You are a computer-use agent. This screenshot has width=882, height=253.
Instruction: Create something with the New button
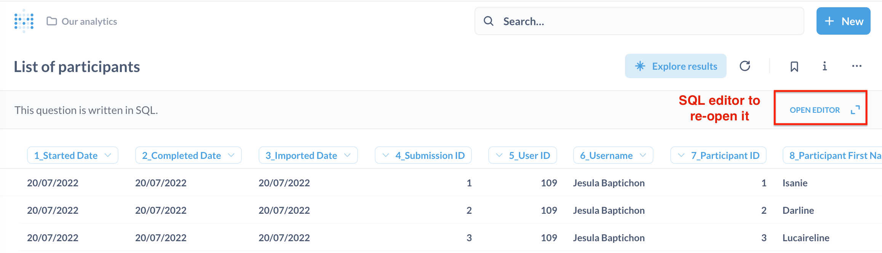pyautogui.click(x=843, y=21)
